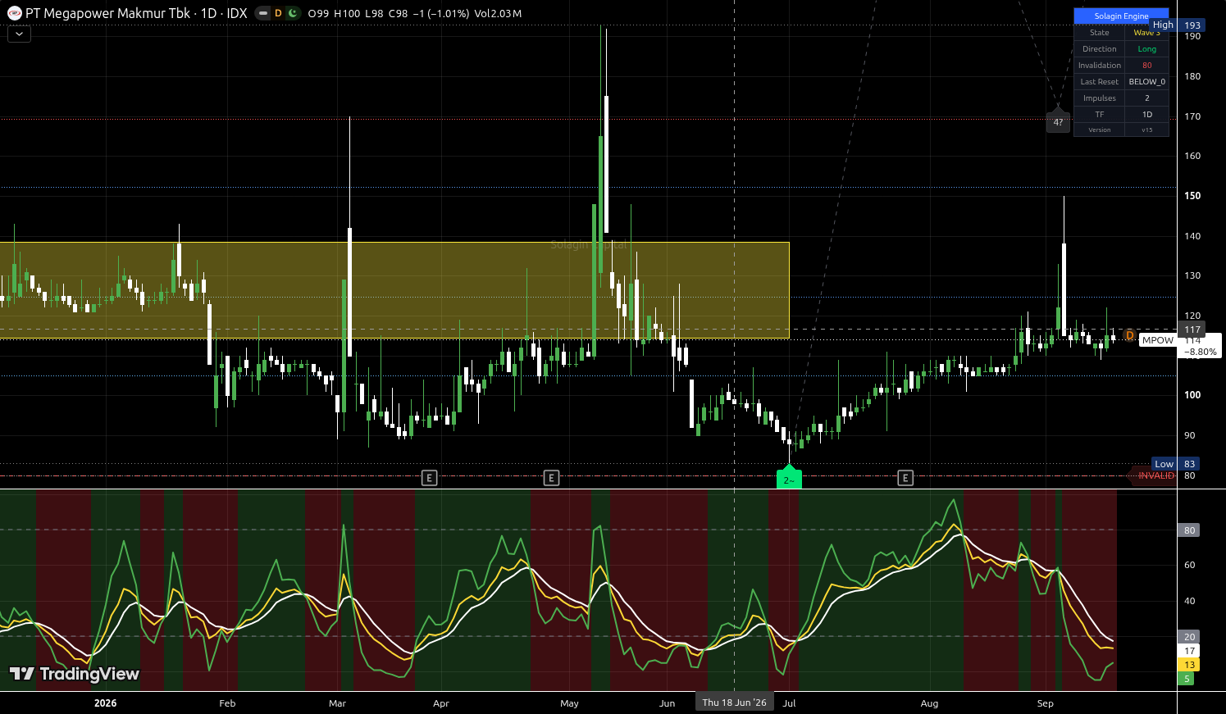1226x714 pixels.
Task: Click the −8.80% change label on price axis
Action: 1201,352
